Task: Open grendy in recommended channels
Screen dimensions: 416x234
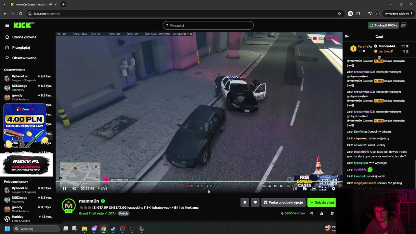Action: click(x=28, y=209)
